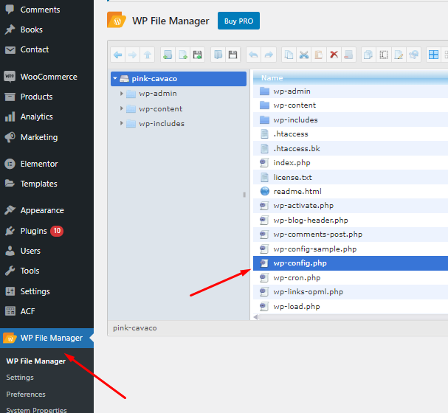The width and height of the screenshot is (448, 413).
Task: Select wp-admin folder in the tree
Action: coord(158,94)
